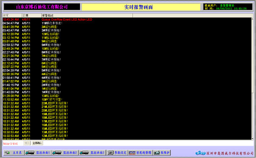Screen dimensions: 256x158
Task: Select the alarm logged at 03:40:47 PM
Action: (127, 30)
